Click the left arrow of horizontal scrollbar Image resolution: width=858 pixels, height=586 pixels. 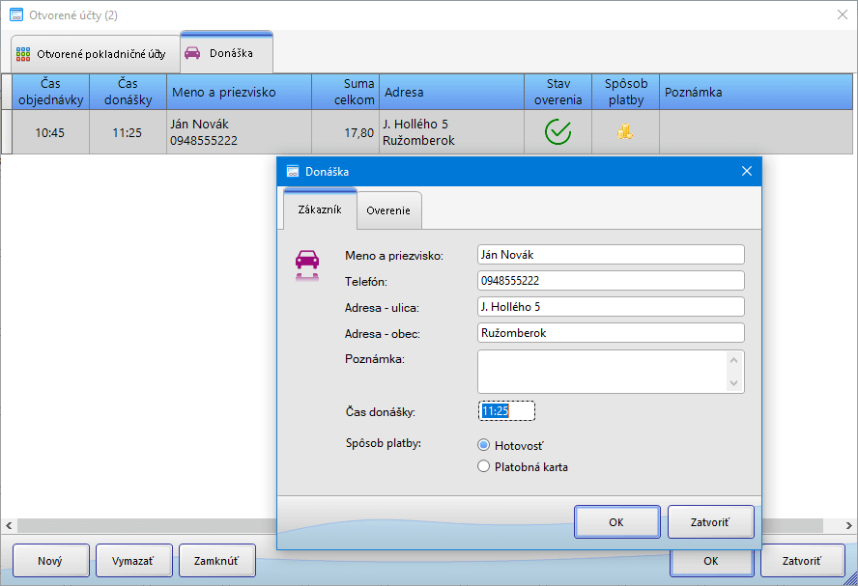pyautogui.click(x=9, y=526)
